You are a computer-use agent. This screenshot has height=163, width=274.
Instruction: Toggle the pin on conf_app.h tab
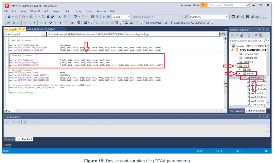(x=20, y=29)
